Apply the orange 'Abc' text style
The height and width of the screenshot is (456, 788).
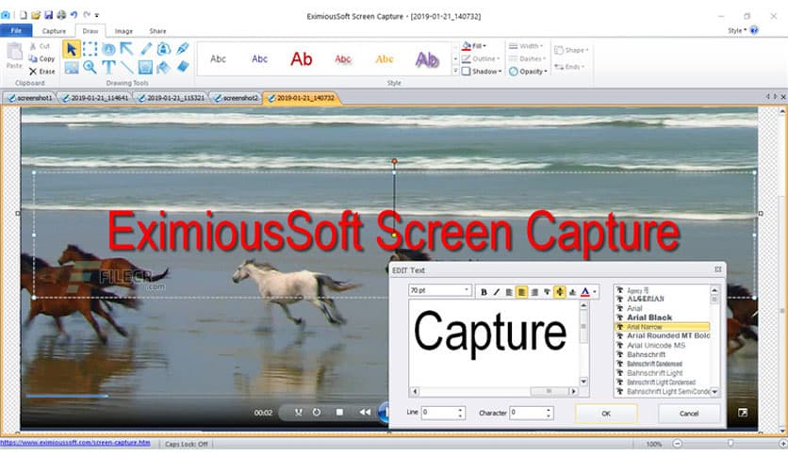pyautogui.click(x=385, y=59)
